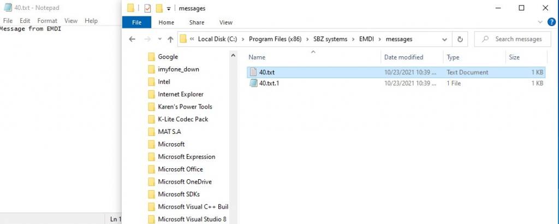This screenshot has width=559, height=224.
Task: Open Help menu in Notepad
Action: pyautogui.click(x=91, y=21)
